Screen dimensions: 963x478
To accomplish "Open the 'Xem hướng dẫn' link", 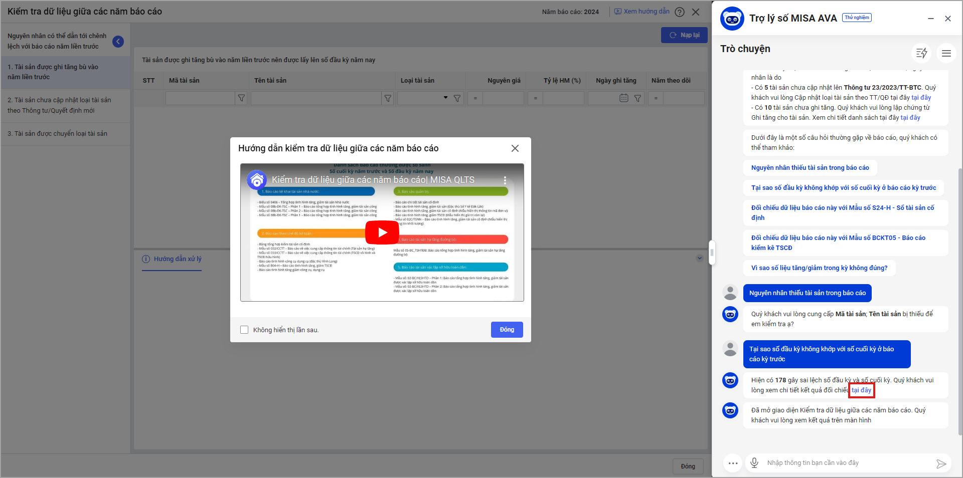I will click(642, 12).
